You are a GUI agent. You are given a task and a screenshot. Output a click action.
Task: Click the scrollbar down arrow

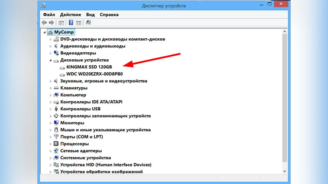285,171
